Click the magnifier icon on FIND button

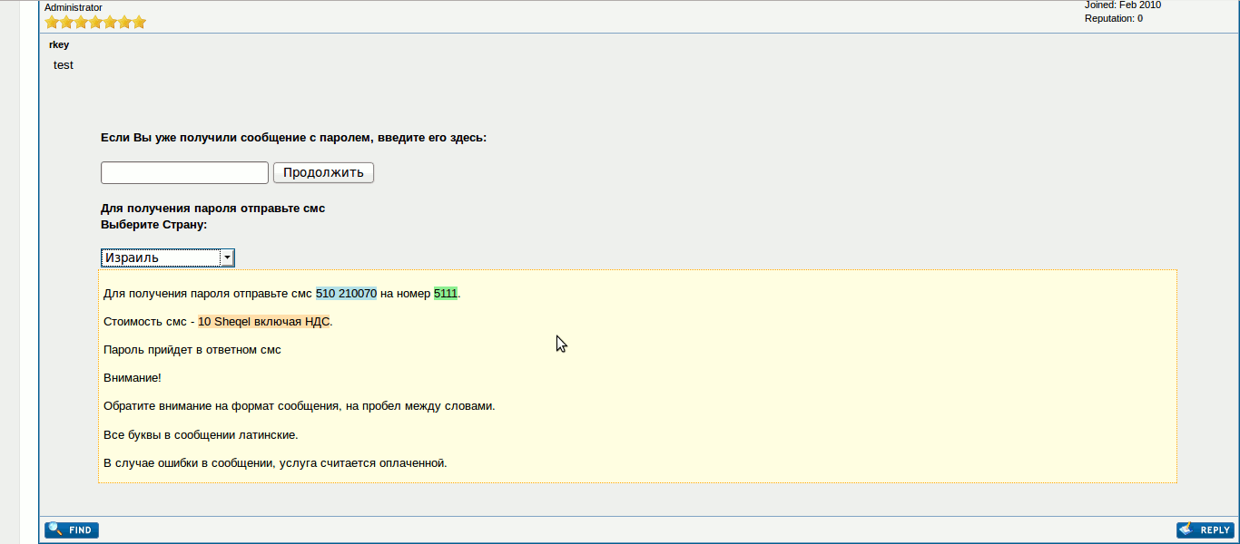coord(54,529)
